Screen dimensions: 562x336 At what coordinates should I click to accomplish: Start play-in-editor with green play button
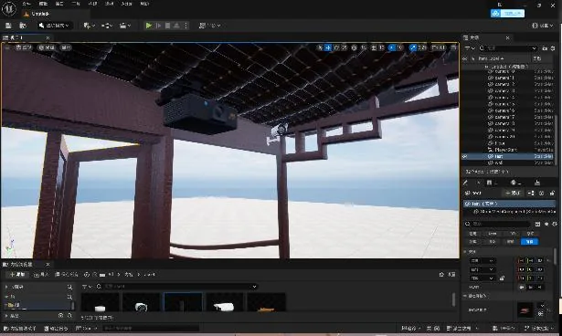coord(149,26)
